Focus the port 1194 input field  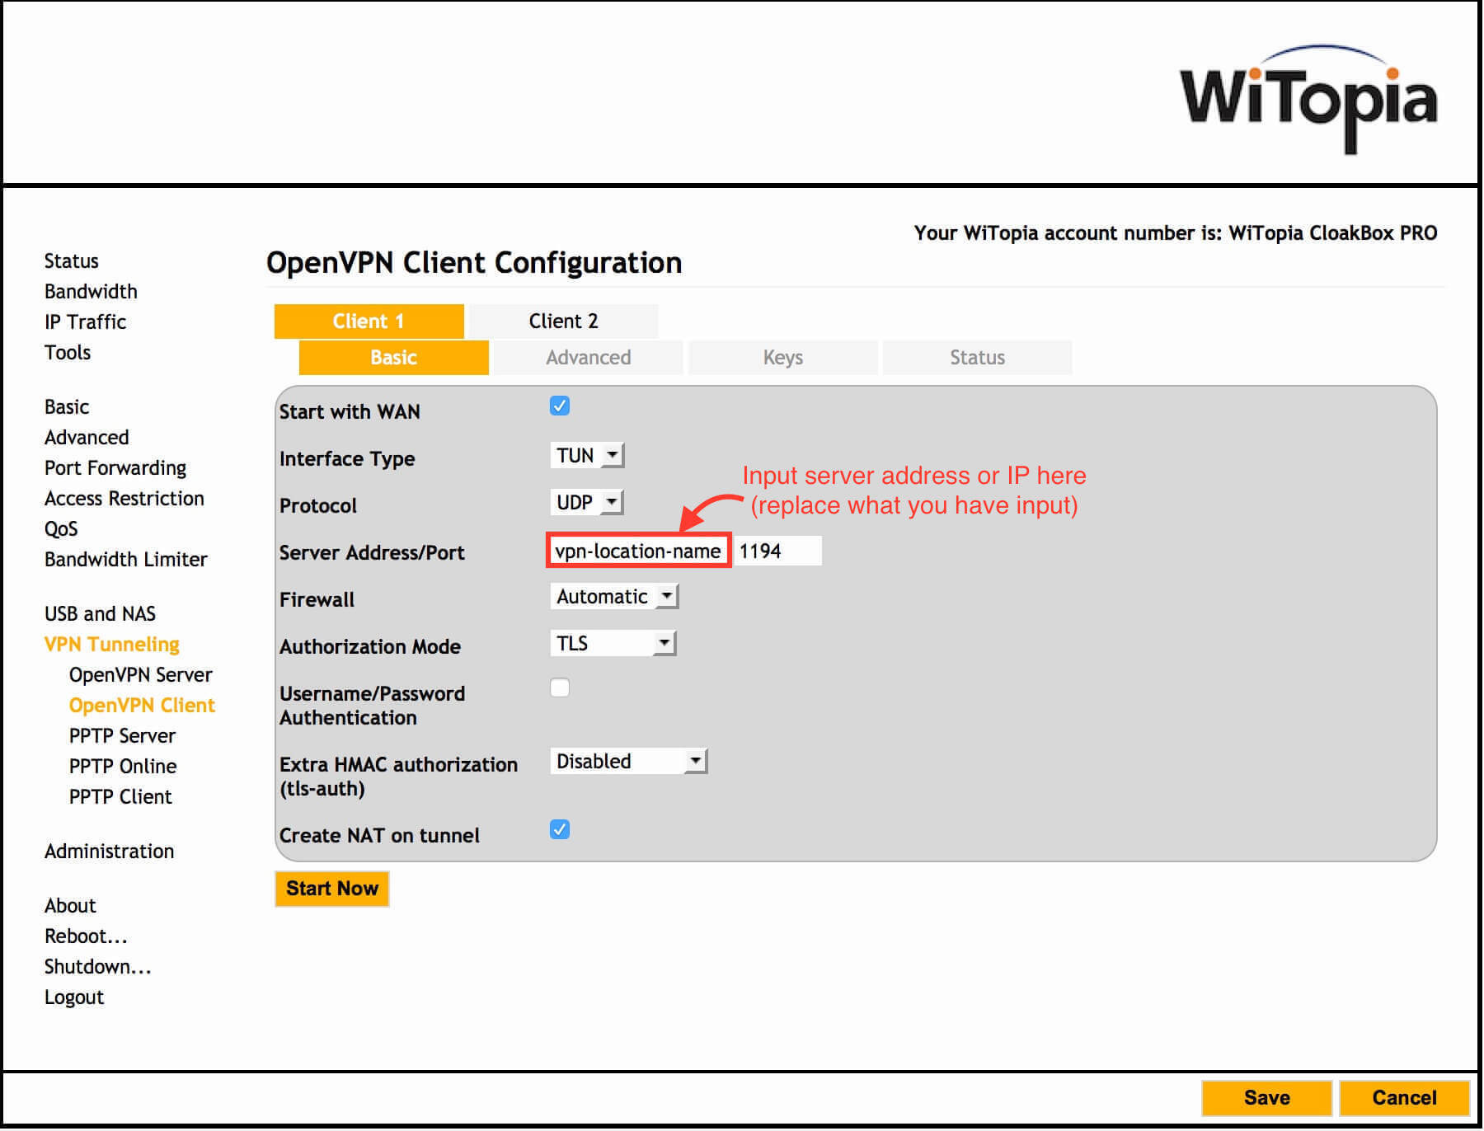pyautogui.click(x=778, y=551)
